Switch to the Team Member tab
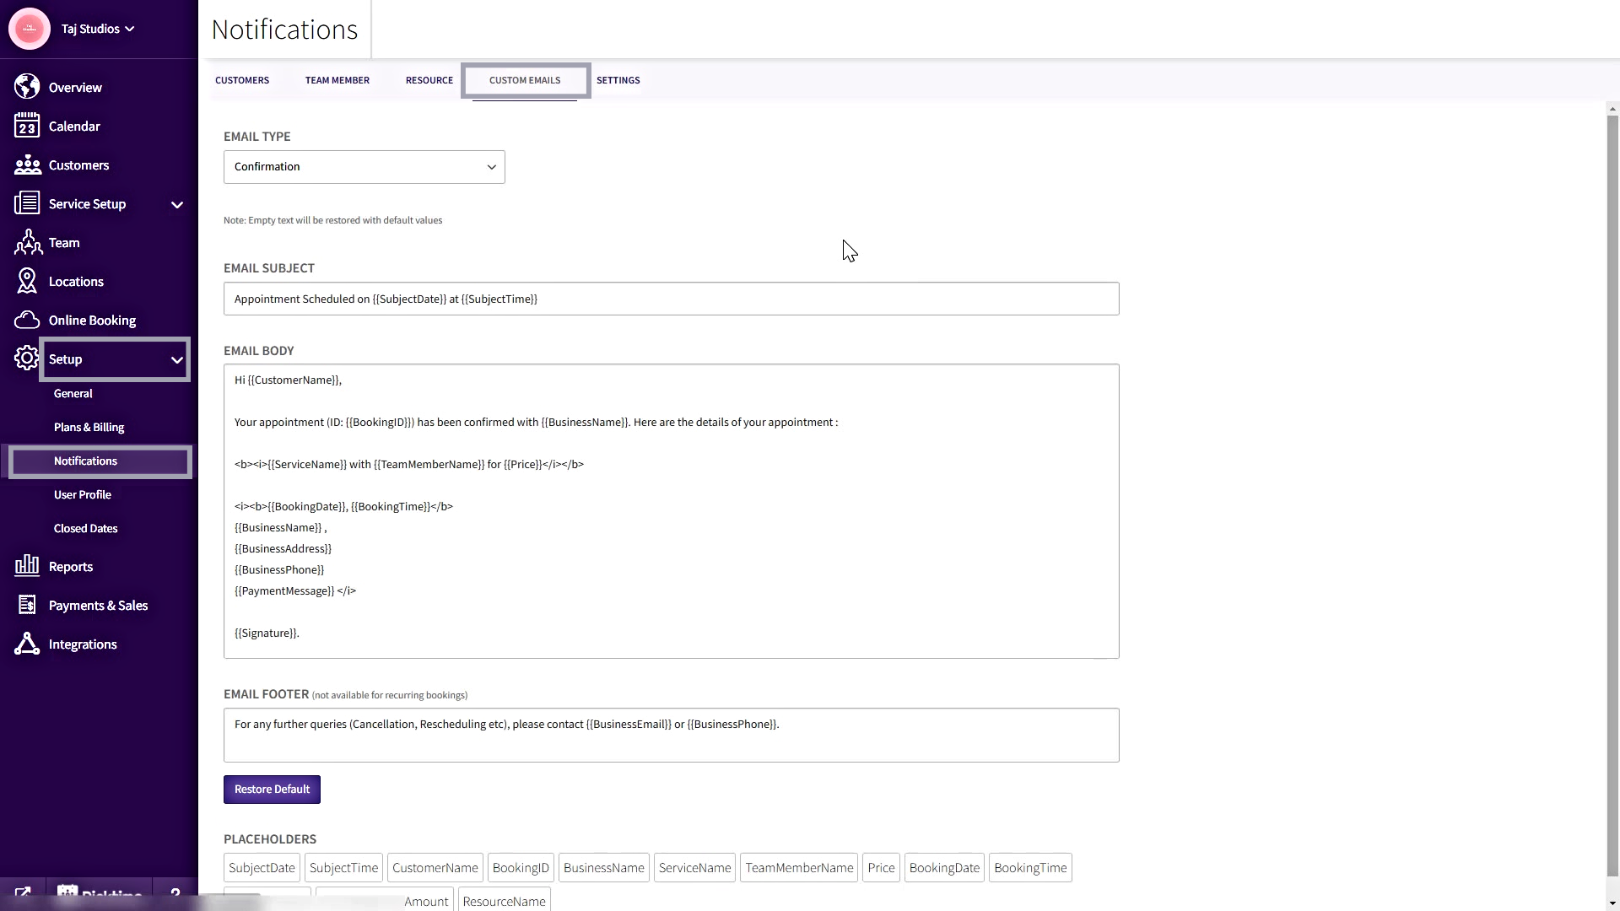The image size is (1620, 911). (337, 80)
